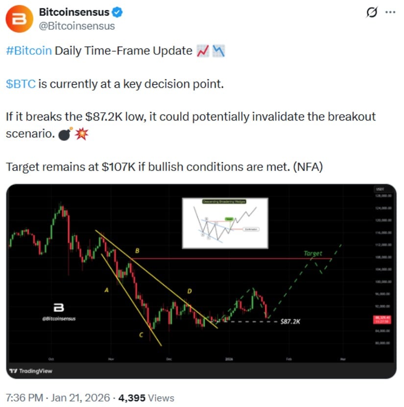Image resolution: width=404 pixels, height=407 pixels.
Task: Click the TradingView logo in the chart
Action: coord(30,371)
